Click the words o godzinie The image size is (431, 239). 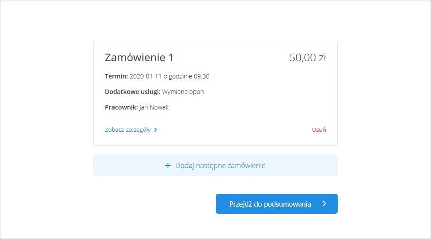tap(178, 76)
